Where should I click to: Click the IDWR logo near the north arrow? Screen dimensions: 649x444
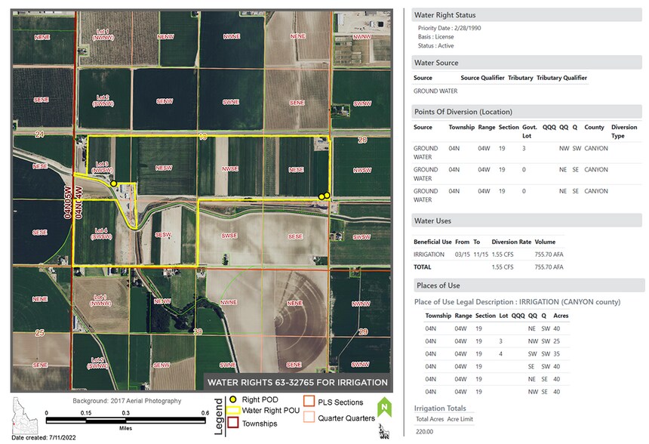[x=385, y=430]
